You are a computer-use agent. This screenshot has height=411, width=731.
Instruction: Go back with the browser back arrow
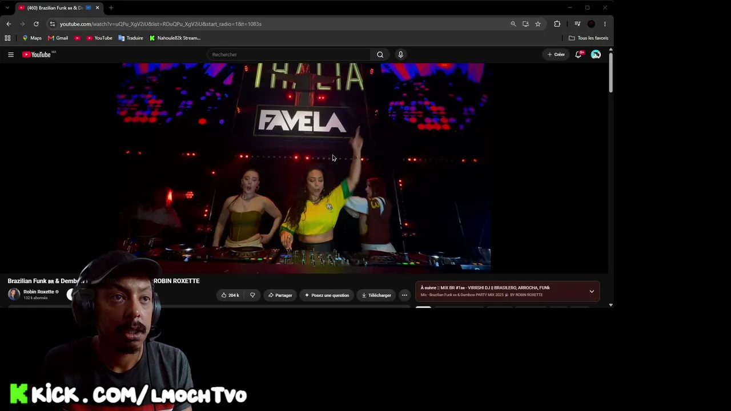[x=9, y=24]
